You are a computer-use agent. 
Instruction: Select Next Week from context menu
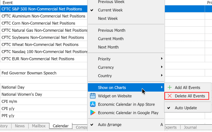(108, 18)
